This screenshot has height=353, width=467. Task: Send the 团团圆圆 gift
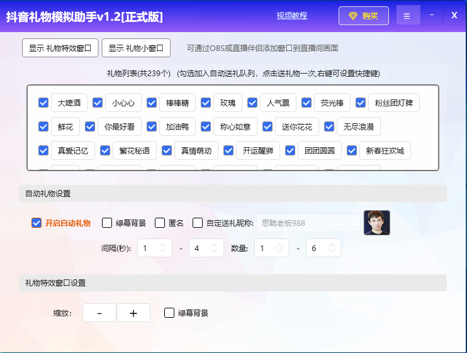click(x=320, y=150)
